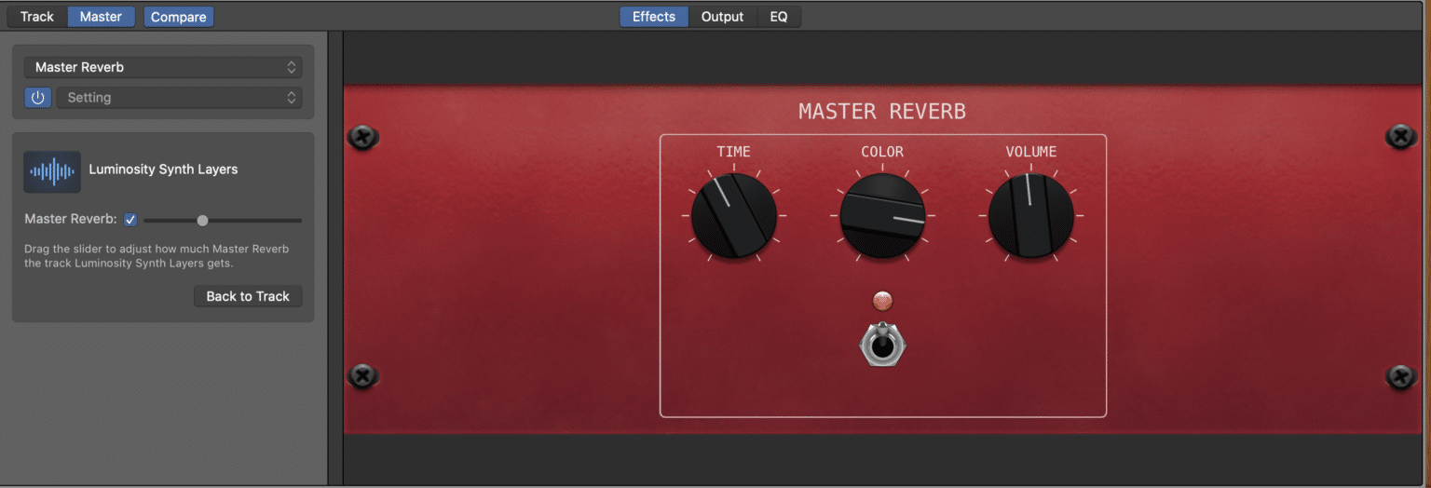Viewport: 1431px width, 488px height.
Task: Click the VOLUME label above the knob
Action: click(x=1031, y=152)
